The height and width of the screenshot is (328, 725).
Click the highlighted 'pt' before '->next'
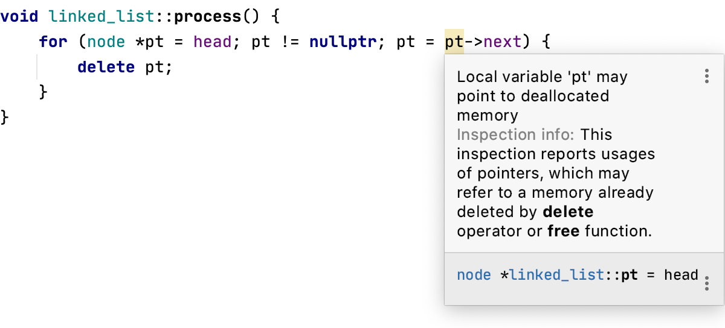(454, 42)
